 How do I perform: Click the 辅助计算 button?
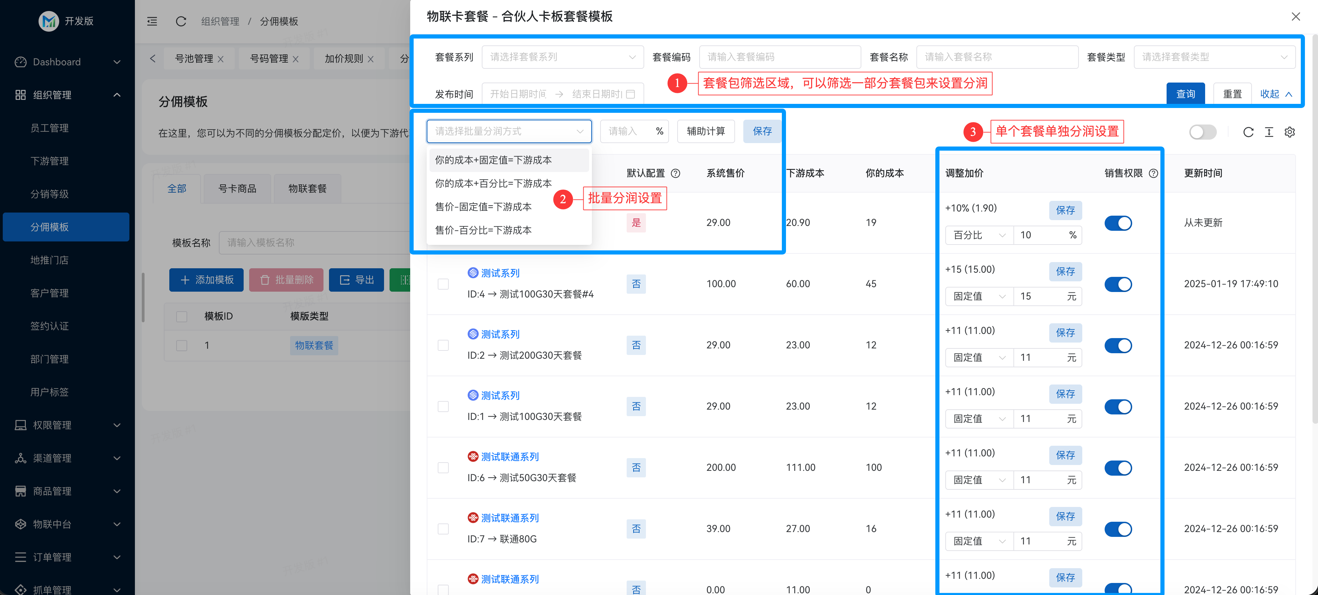(x=705, y=131)
